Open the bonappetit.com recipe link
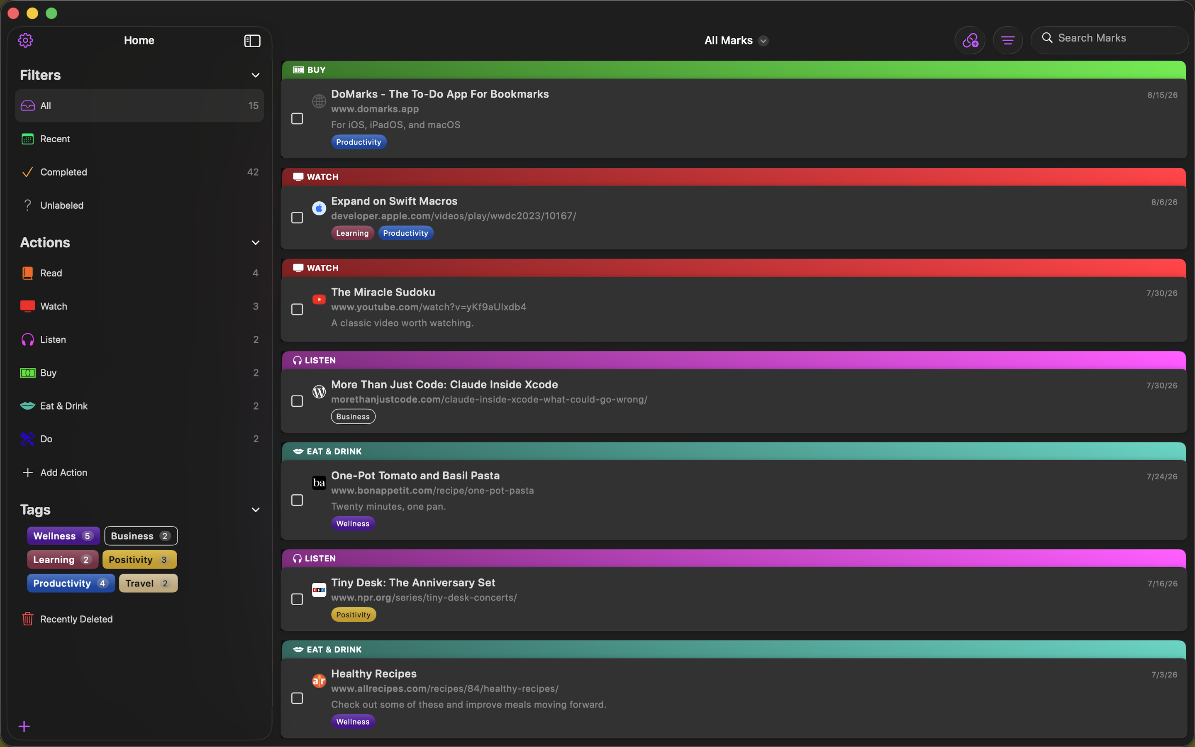1195x747 pixels. (x=432, y=491)
